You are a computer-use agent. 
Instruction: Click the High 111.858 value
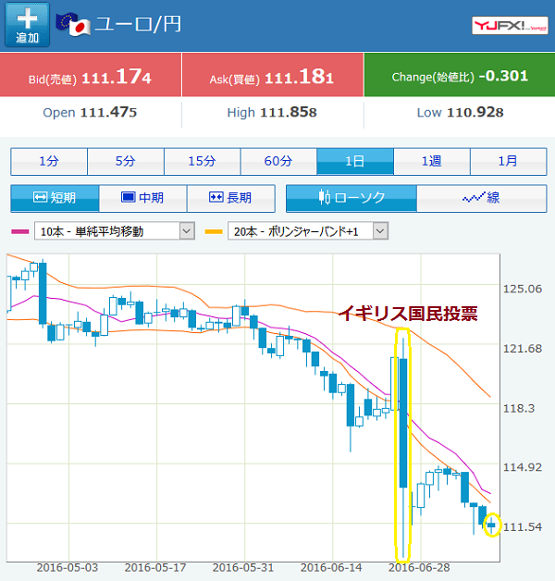click(272, 113)
